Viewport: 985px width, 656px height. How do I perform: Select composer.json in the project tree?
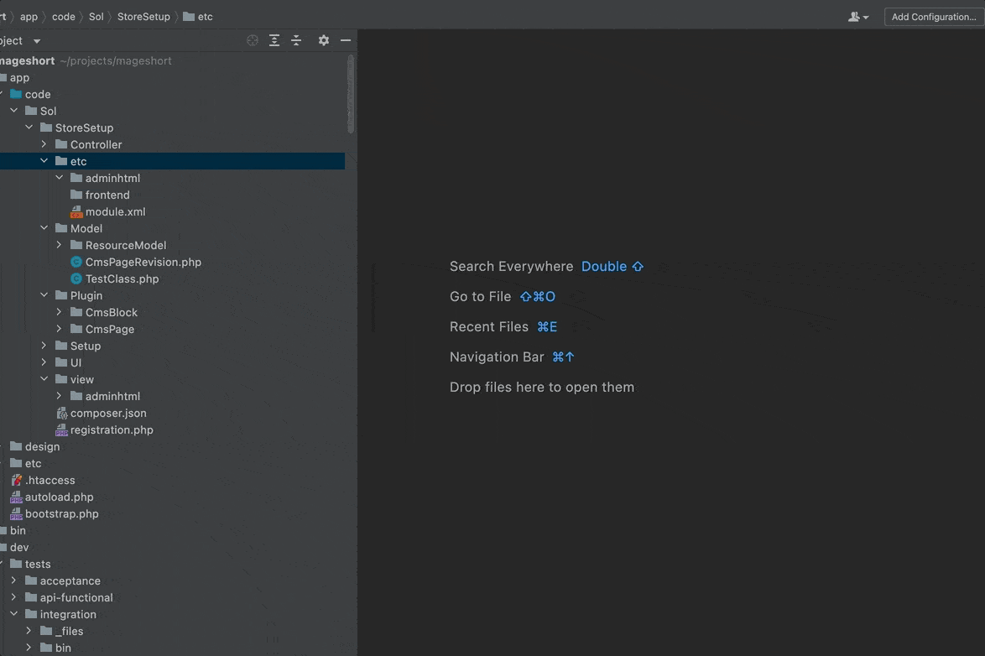tap(108, 413)
